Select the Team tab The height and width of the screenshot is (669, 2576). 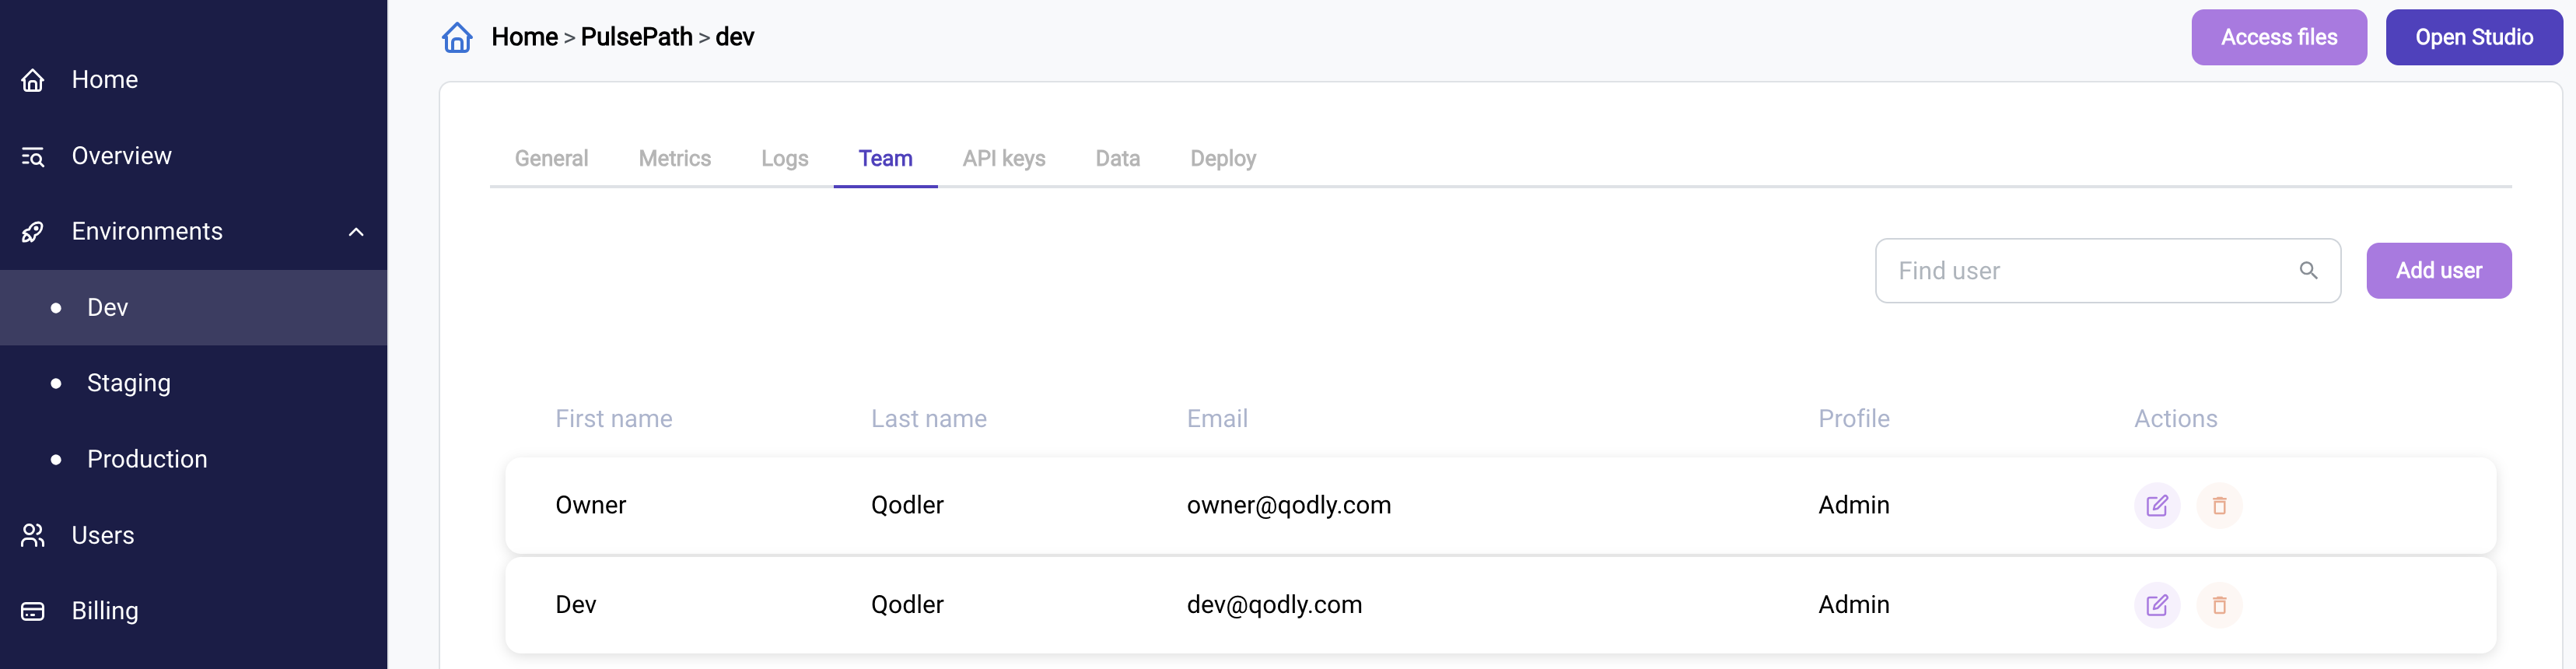click(x=885, y=158)
